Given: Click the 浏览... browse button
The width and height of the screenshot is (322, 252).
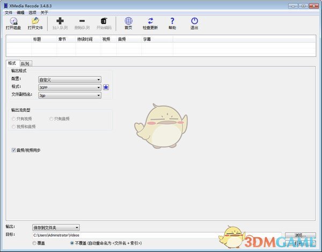Looking at the screenshot, I should click(301, 235).
